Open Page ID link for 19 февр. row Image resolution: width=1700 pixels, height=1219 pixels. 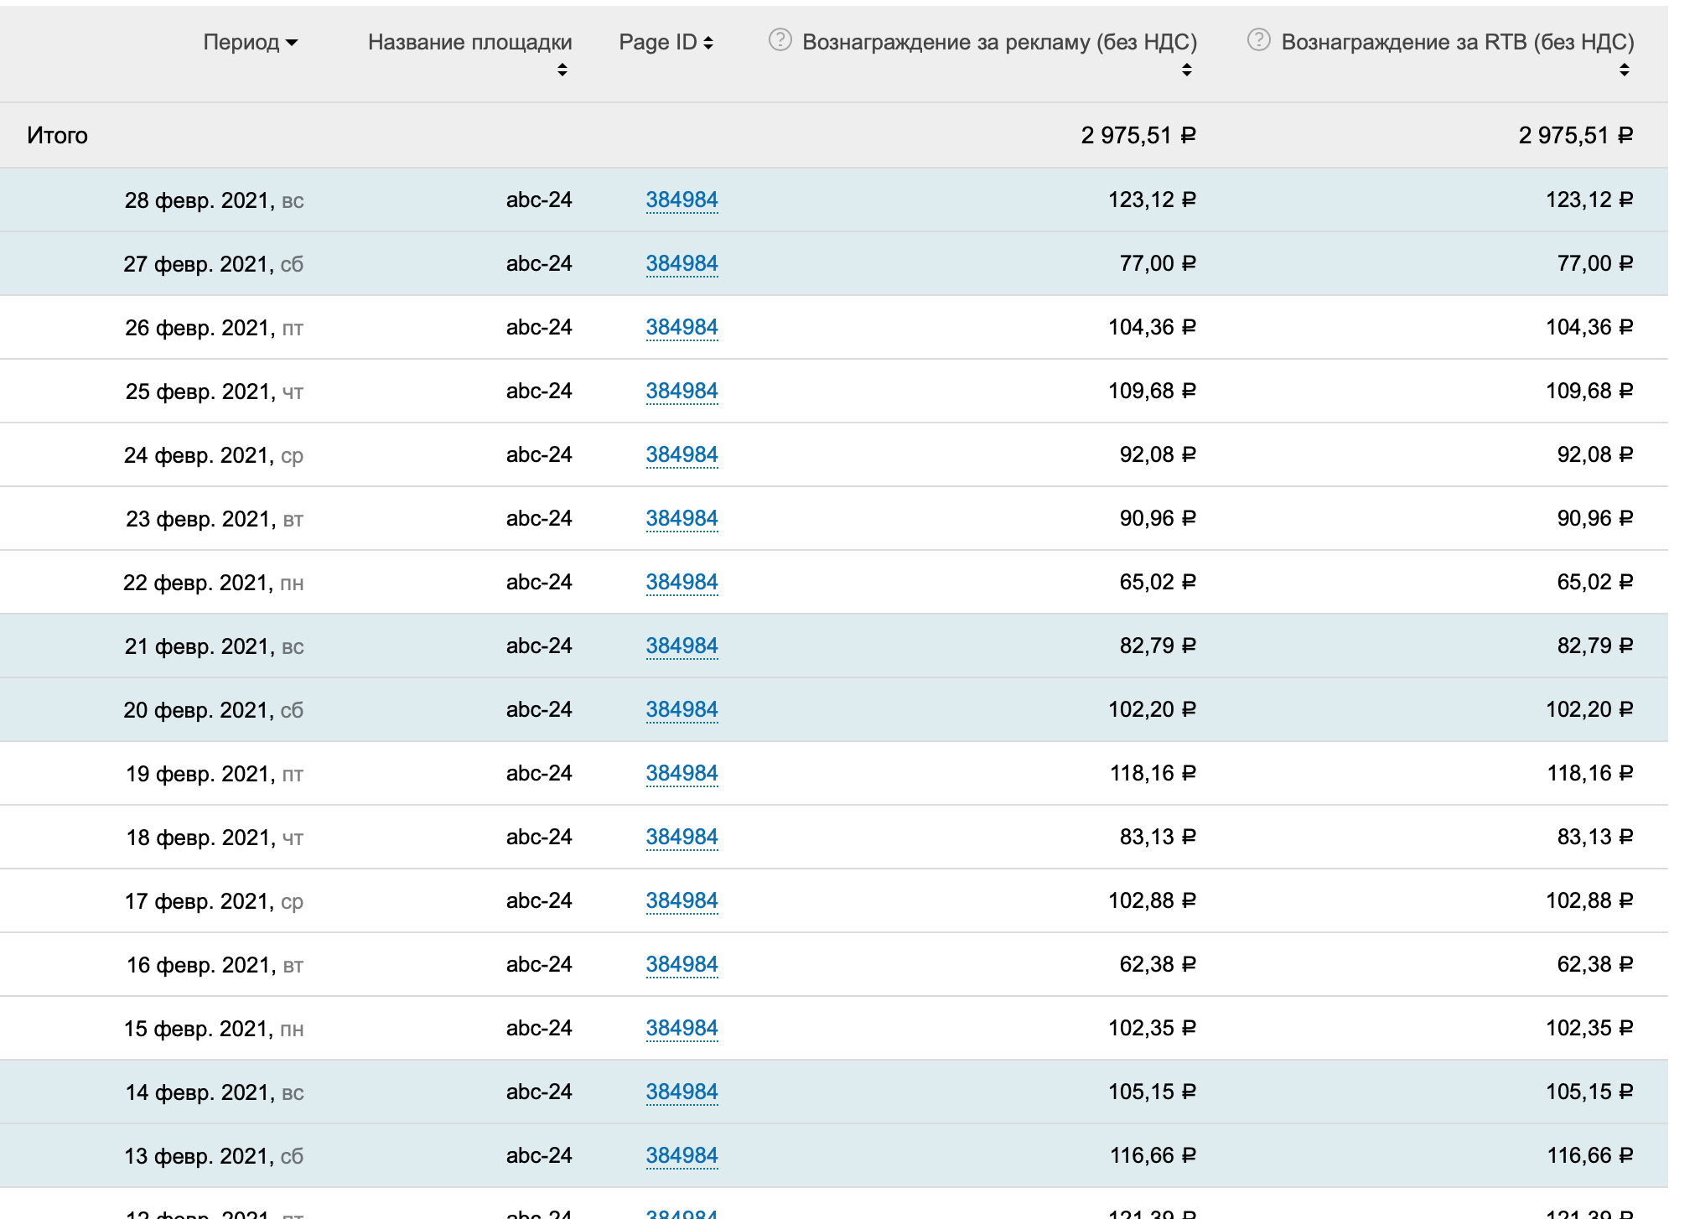pyautogui.click(x=682, y=773)
